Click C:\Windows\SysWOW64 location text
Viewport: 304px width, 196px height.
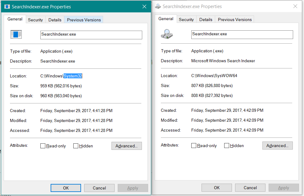(x=214, y=76)
